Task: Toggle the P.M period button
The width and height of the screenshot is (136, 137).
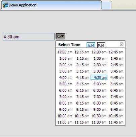Action: point(101,45)
